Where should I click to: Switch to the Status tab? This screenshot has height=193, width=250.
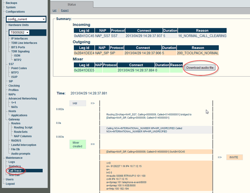[x=72, y=5]
